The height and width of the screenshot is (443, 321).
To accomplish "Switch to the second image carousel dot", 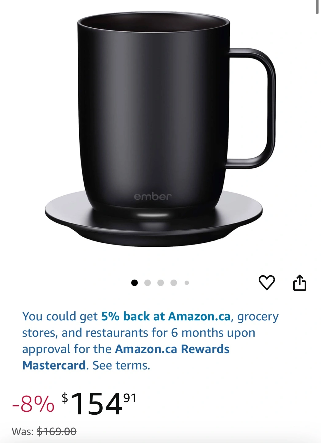I will 147,283.
